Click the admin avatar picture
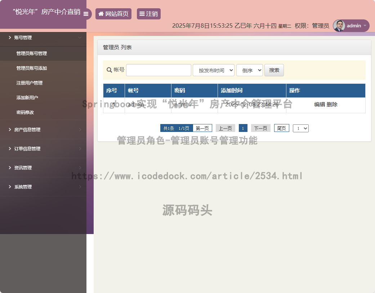This screenshot has height=293, width=375. [x=339, y=26]
